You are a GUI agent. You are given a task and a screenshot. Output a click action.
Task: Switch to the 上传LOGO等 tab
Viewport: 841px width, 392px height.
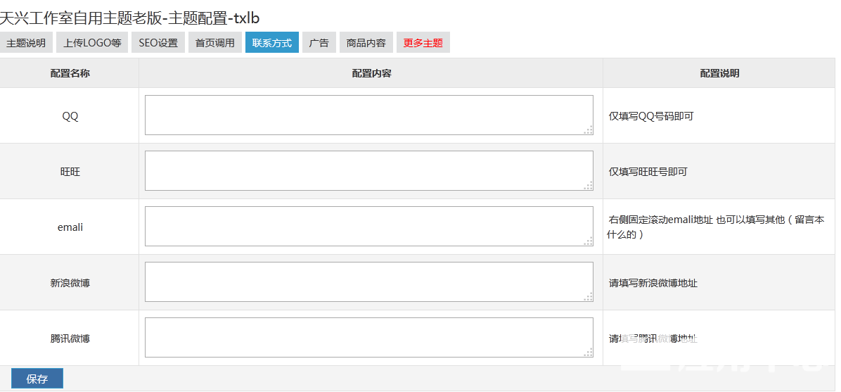coord(92,43)
